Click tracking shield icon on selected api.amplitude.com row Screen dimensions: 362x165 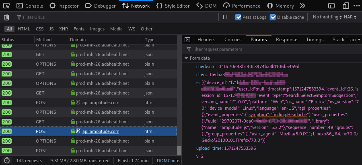[78, 131]
